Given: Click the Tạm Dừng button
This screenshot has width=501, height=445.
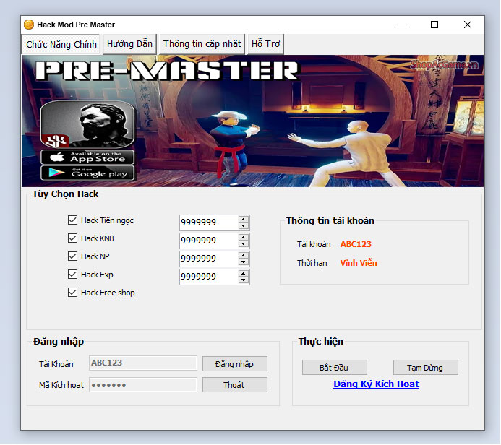Looking at the screenshot, I should (x=426, y=368).
